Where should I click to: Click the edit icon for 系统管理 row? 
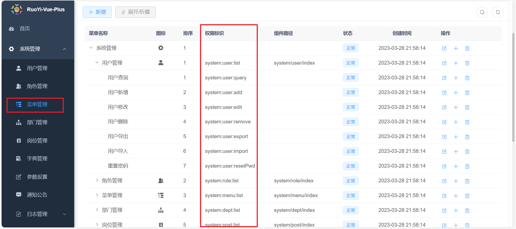click(x=444, y=48)
